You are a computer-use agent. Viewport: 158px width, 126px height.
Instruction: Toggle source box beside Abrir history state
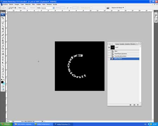point(109,51)
